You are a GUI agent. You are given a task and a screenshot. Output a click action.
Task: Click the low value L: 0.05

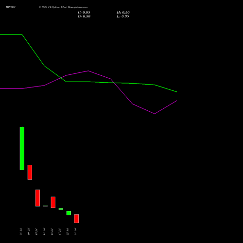[x=123, y=17]
